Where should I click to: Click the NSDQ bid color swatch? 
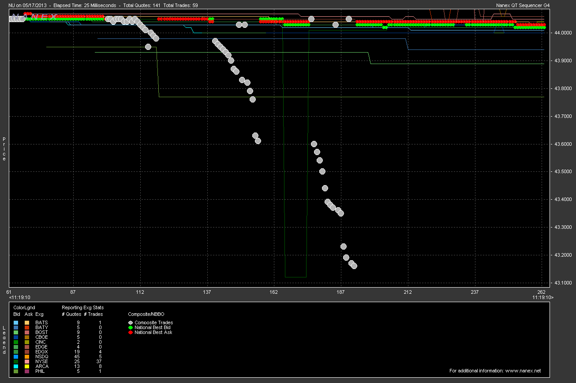(16, 357)
